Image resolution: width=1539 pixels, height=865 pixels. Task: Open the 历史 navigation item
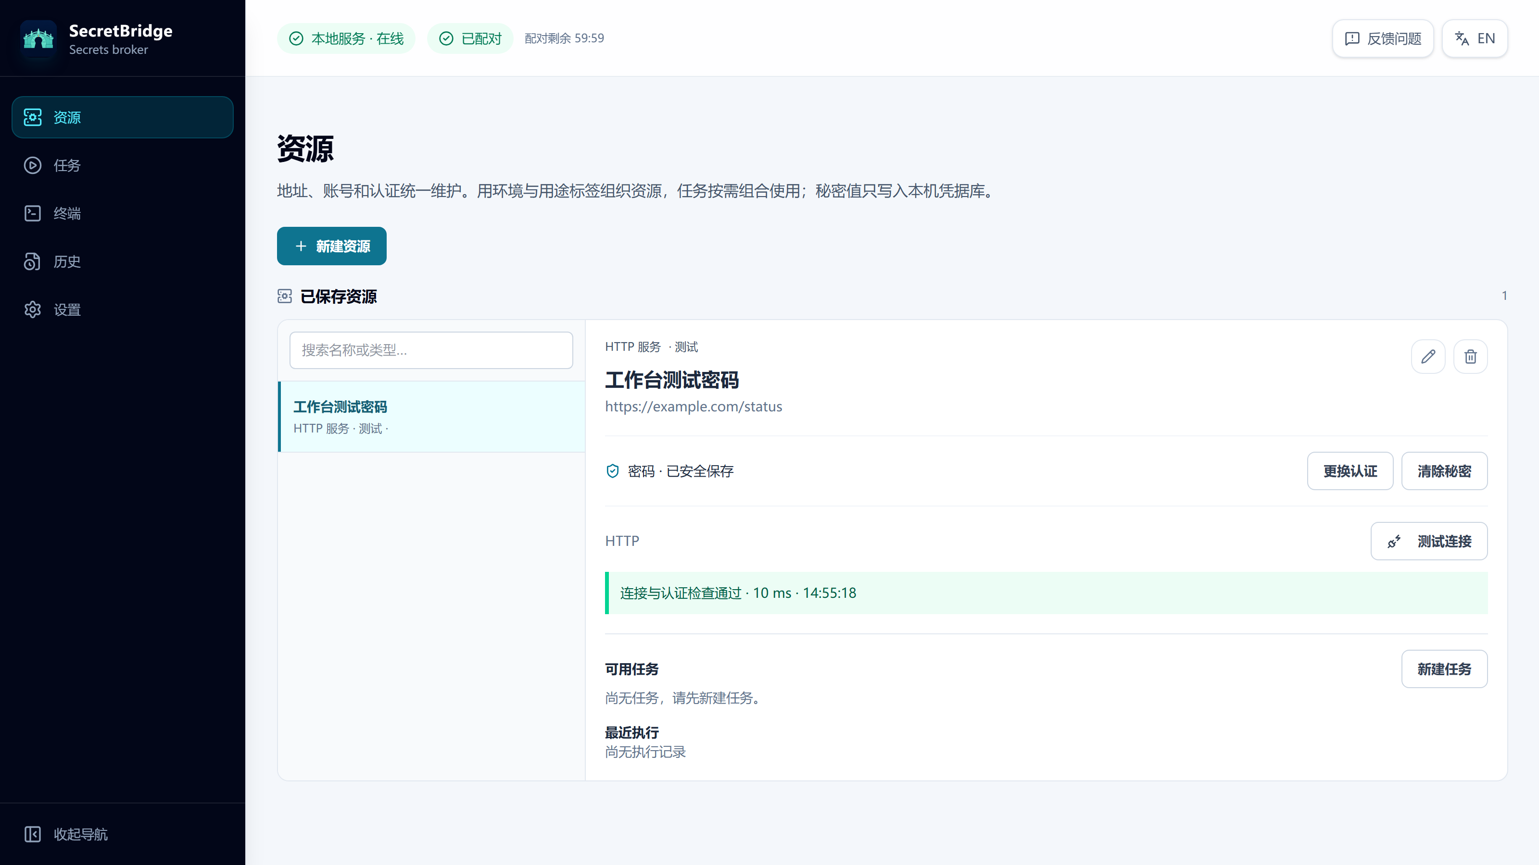point(123,261)
